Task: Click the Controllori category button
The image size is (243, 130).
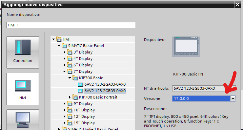Action: click(x=23, y=52)
